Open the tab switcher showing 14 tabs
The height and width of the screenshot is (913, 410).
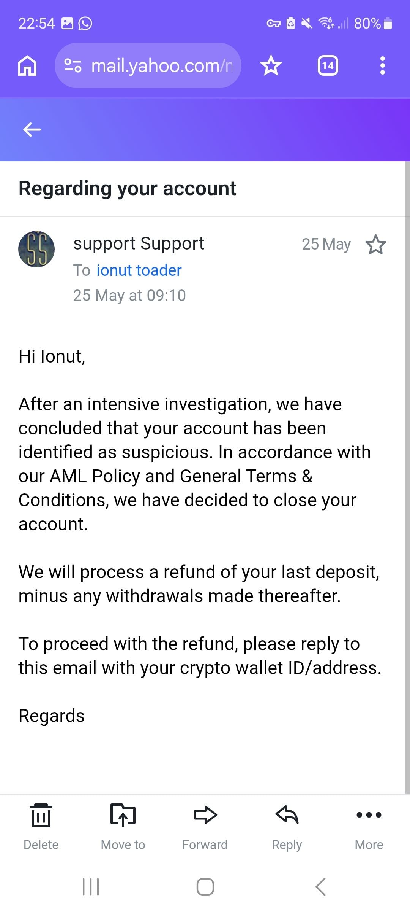[328, 65]
